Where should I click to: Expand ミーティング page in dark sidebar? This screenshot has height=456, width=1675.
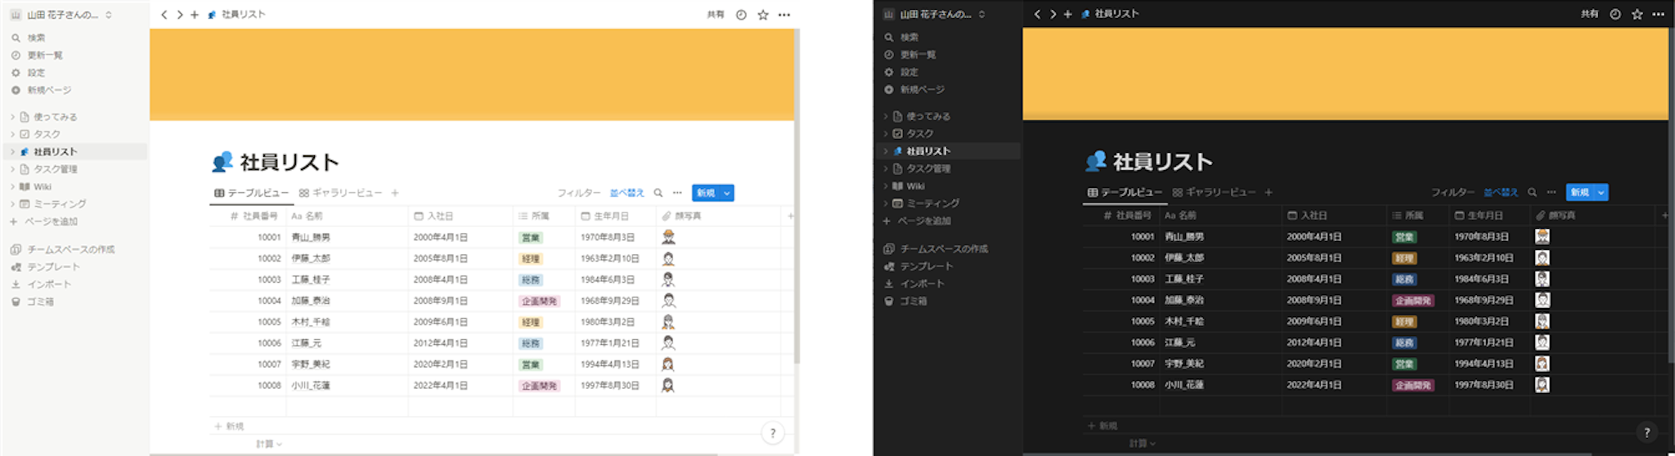[886, 203]
